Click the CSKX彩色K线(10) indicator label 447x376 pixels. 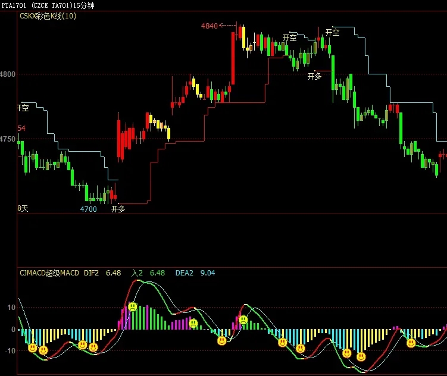coord(48,16)
